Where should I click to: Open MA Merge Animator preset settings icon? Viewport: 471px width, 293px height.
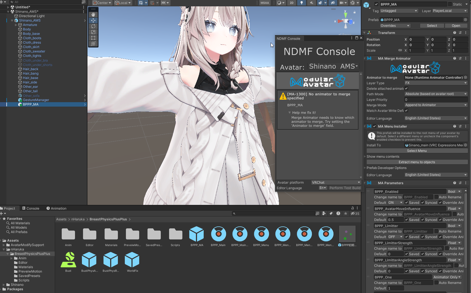pos(460,58)
